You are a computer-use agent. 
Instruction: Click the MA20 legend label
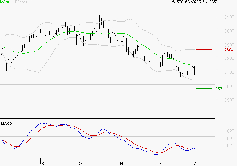pyautogui.click(x=5, y=2)
